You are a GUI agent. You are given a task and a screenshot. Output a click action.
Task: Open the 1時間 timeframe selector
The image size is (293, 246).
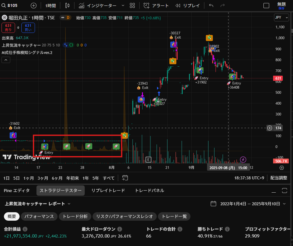click(50, 6)
